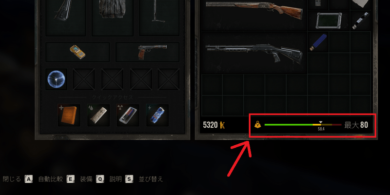Click the yellow weight kettlebell icon
This screenshot has height=195, width=390.
click(258, 124)
